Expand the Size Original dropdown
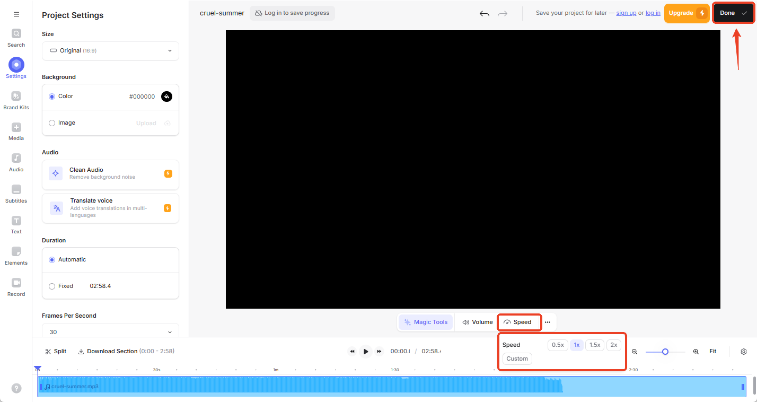757x402 pixels. [x=110, y=51]
